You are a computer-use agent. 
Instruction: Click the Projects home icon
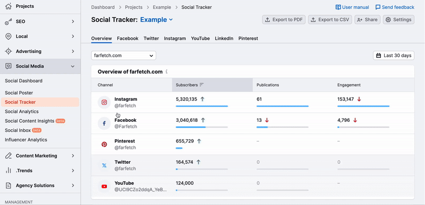tap(8, 6)
